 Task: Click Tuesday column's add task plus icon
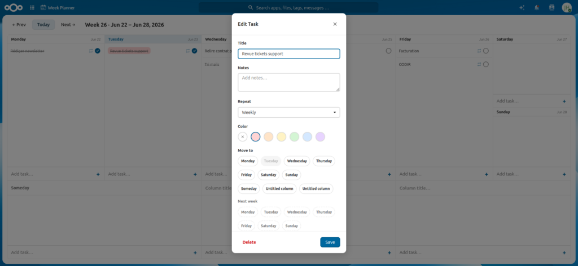(x=195, y=174)
